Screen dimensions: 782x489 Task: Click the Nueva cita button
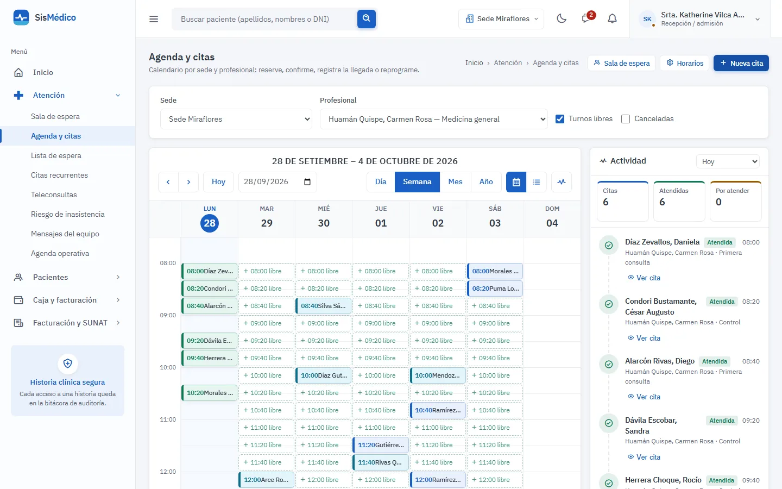tap(741, 63)
